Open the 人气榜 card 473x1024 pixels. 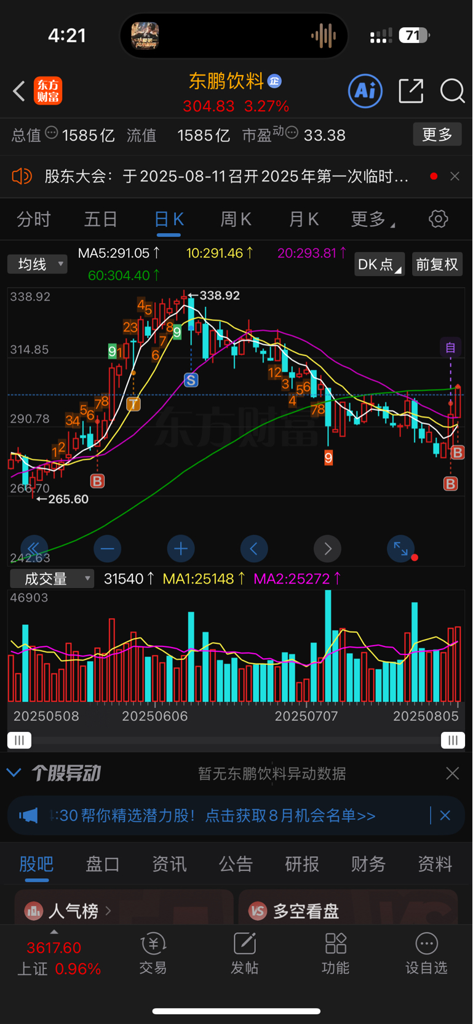click(124, 907)
